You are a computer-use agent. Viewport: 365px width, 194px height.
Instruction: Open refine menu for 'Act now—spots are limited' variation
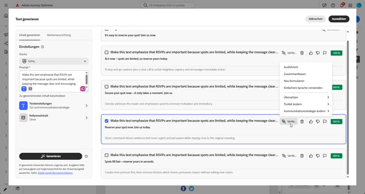[289, 53]
